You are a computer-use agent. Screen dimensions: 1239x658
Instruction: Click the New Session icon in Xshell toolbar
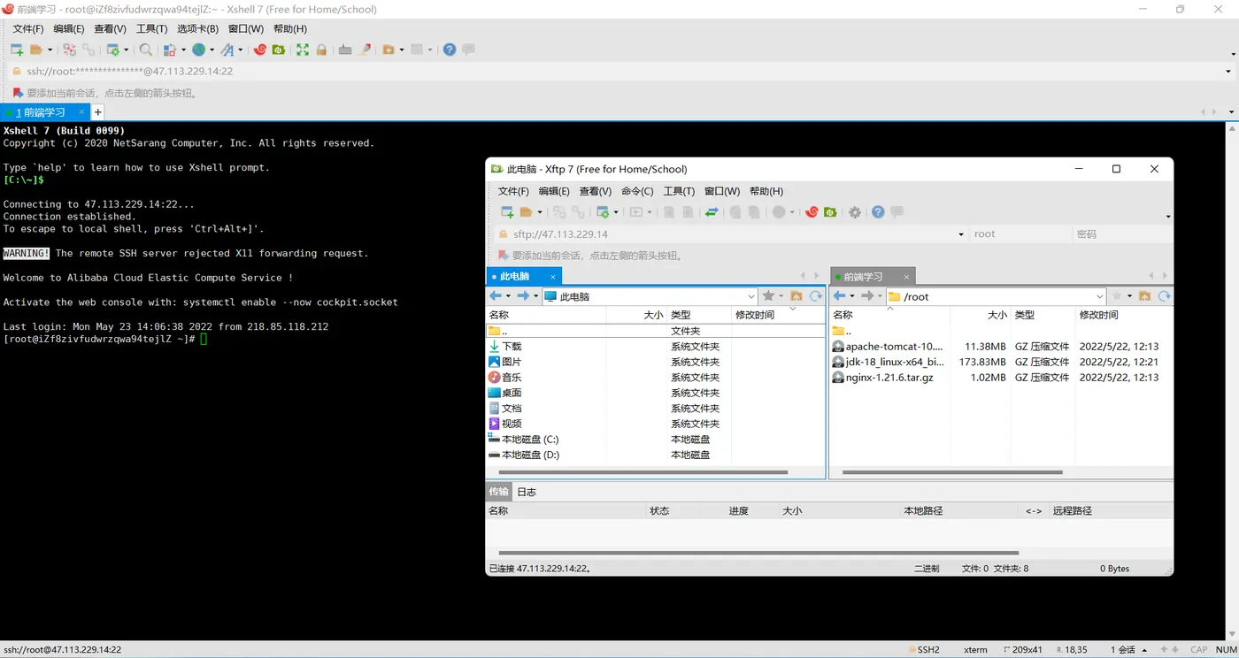point(17,50)
